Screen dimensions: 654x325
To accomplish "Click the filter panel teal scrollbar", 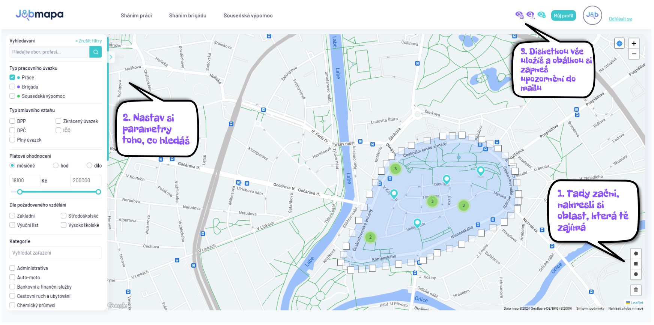I will pos(108,99).
